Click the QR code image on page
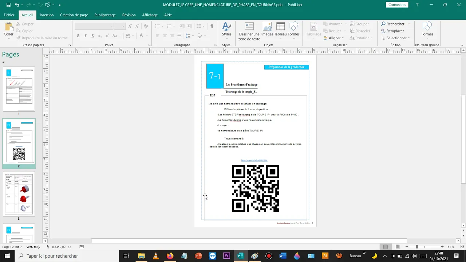 256,188
